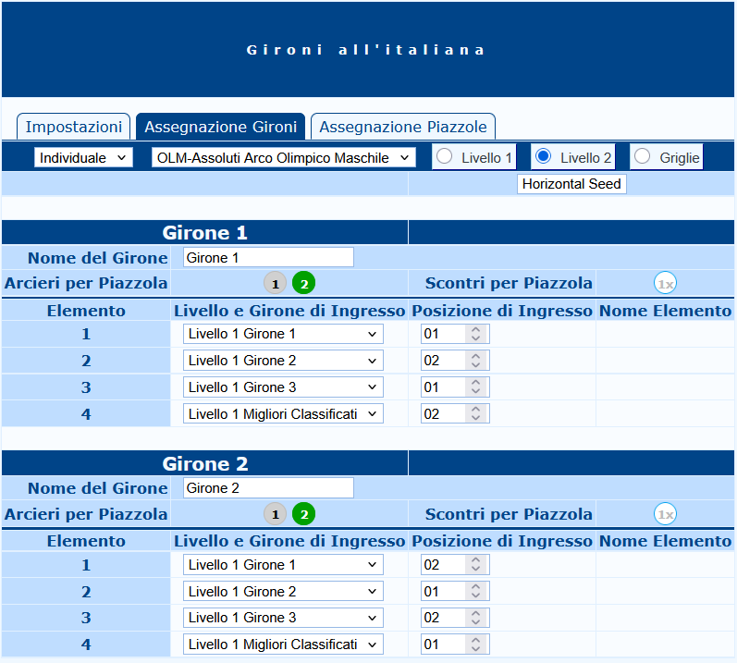Open Girone 2 element 3 level dropdown
The image size is (737, 663).
[283, 618]
